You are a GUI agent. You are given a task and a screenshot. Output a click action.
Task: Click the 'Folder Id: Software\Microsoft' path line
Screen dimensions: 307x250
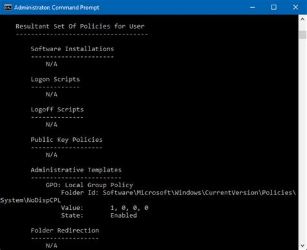(178, 193)
